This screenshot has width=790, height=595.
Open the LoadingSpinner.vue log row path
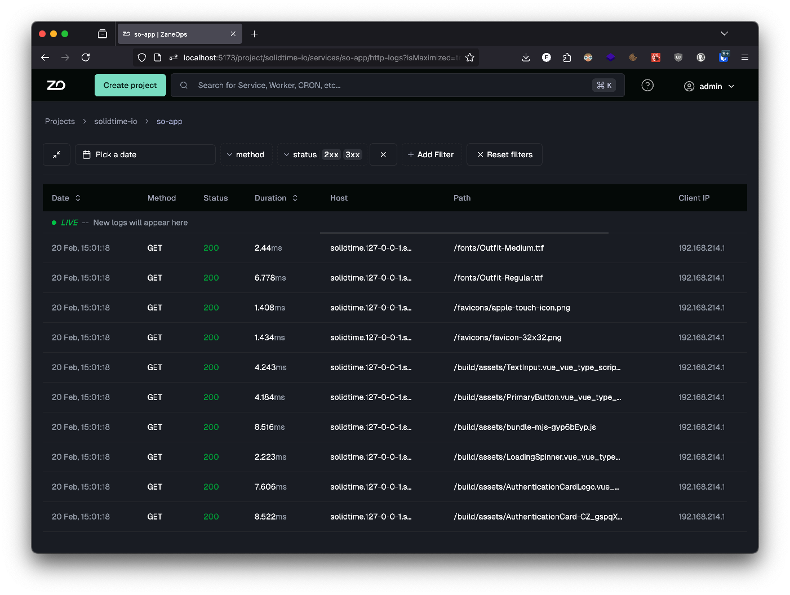537,457
